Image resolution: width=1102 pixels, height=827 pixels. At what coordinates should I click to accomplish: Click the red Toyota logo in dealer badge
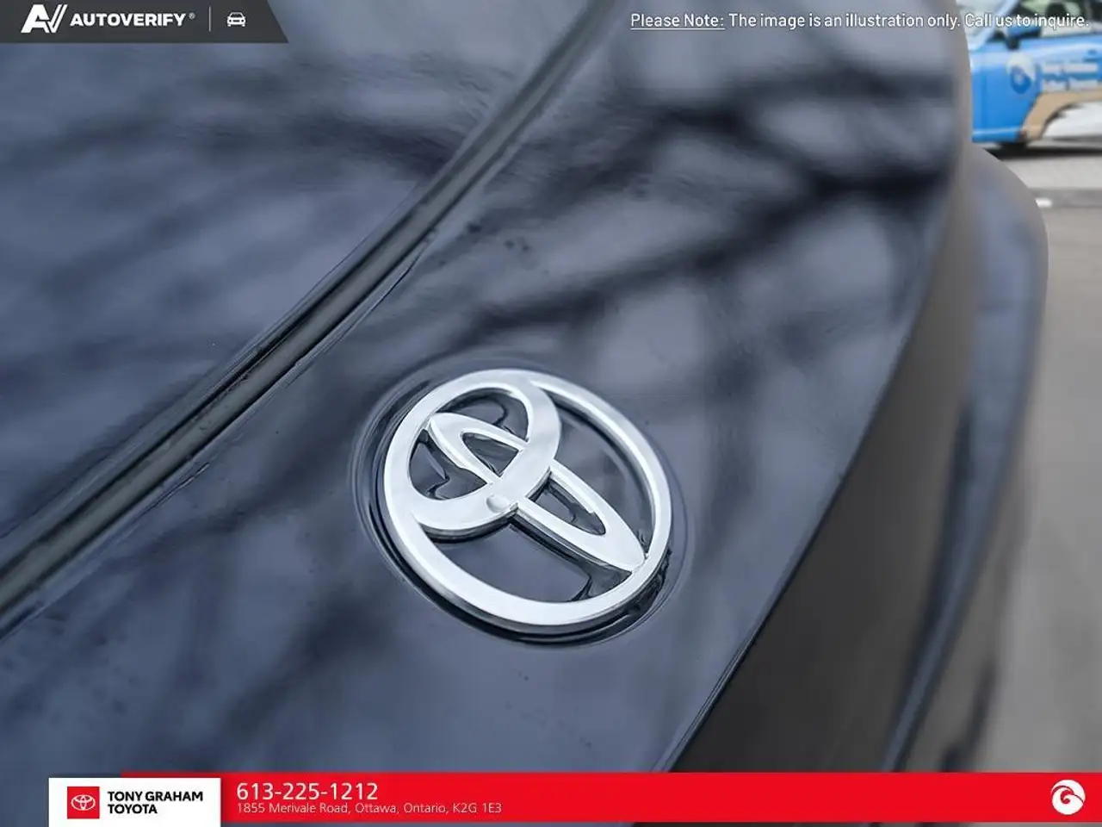[84, 802]
